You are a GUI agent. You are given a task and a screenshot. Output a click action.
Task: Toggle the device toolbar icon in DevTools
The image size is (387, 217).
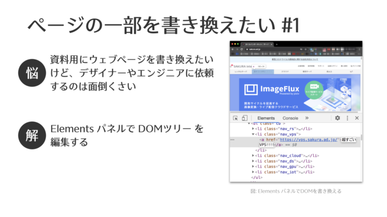[244, 118]
